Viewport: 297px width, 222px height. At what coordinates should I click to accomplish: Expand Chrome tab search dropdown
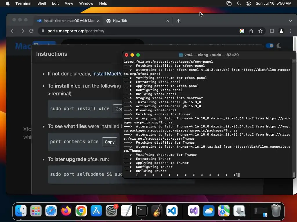[290, 21]
